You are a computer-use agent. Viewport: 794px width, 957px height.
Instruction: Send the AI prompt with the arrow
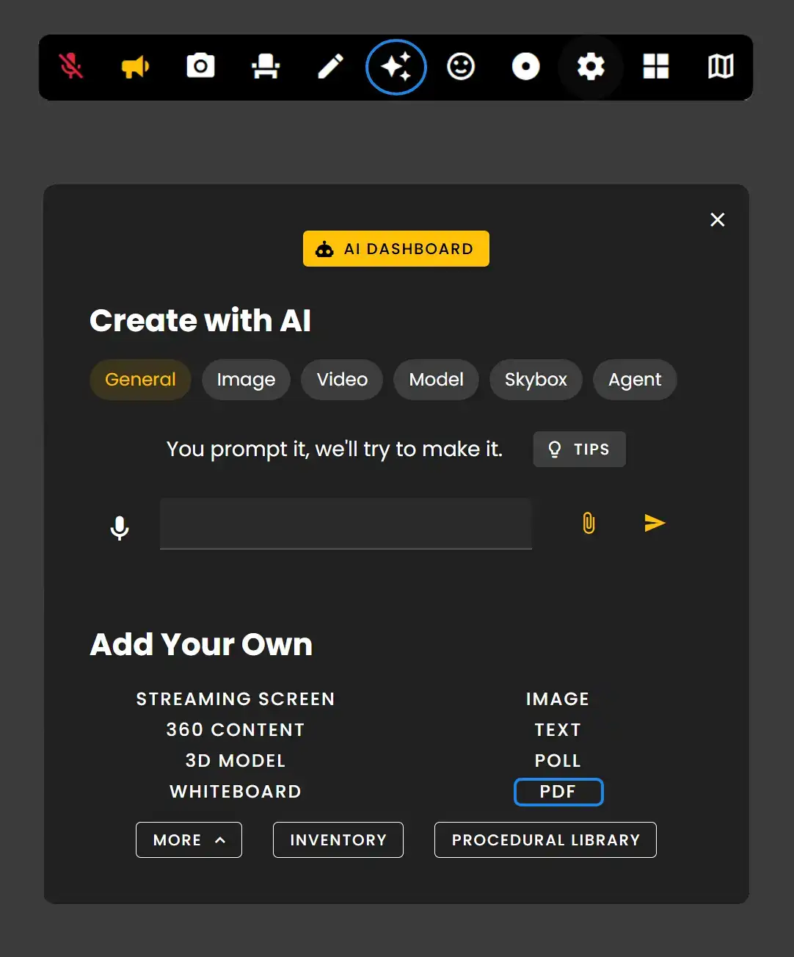pyautogui.click(x=654, y=523)
